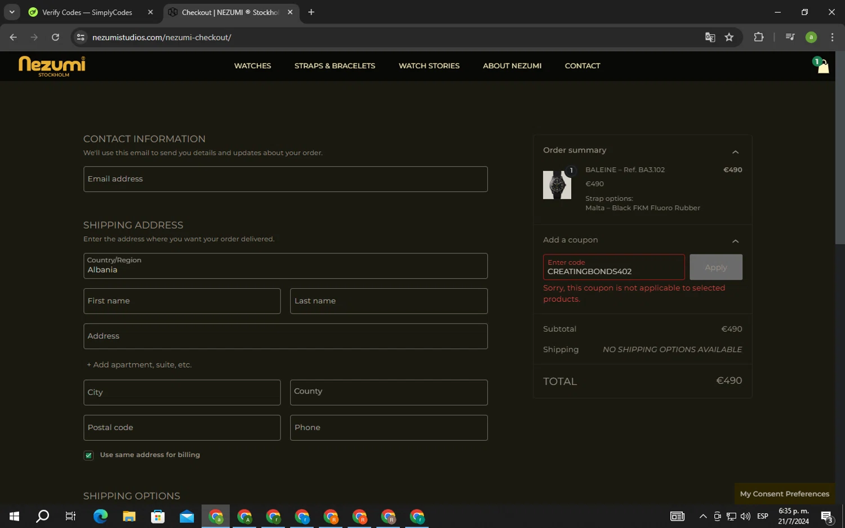The image size is (845, 528).
Task: Open ABOUT NEZUMI menu
Action: tap(512, 66)
